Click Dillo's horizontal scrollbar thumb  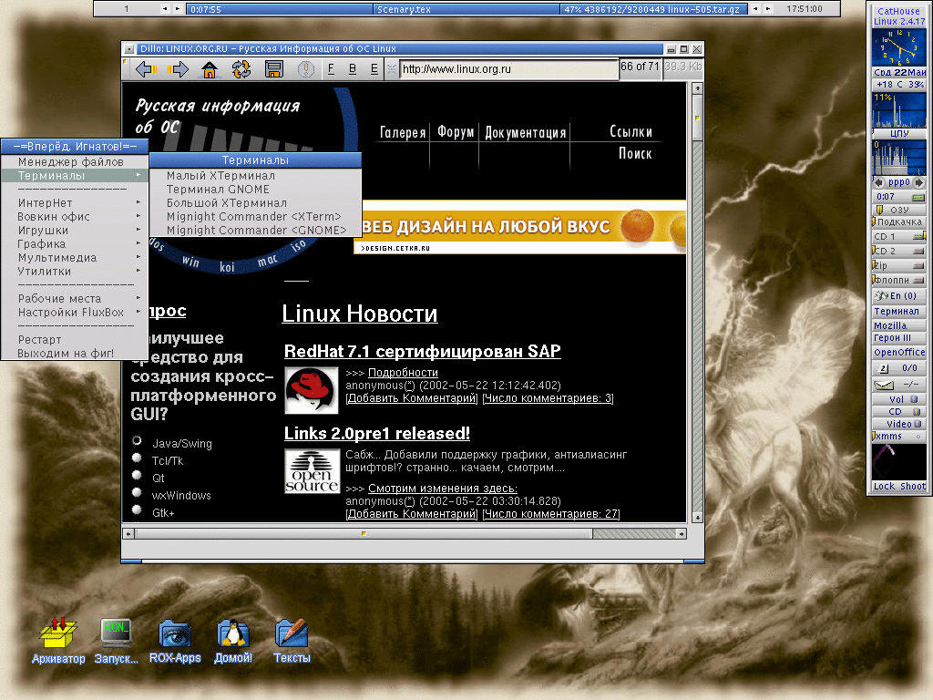click(364, 534)
